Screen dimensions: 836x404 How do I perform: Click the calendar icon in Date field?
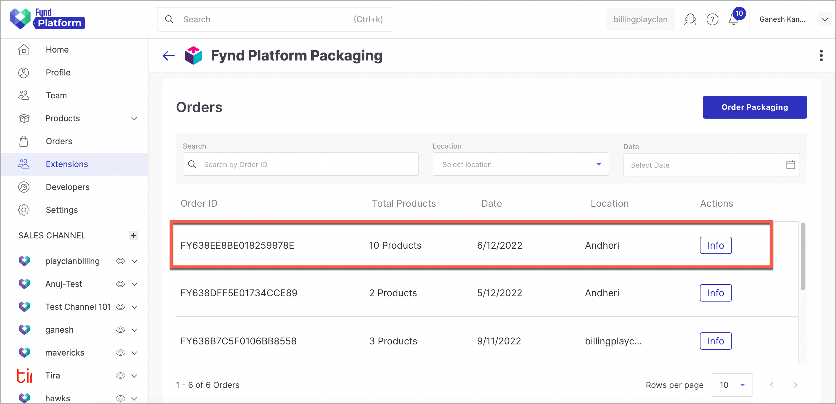(x=790, y=165)
